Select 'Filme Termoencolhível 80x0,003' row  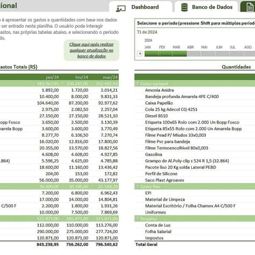click(177, 148)
